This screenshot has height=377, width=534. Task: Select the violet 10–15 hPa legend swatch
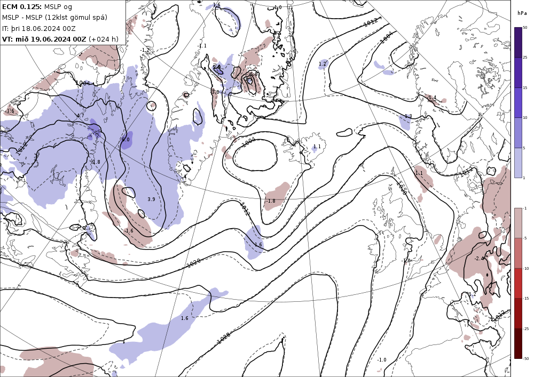pyautogui.click(x=518, y=103)
